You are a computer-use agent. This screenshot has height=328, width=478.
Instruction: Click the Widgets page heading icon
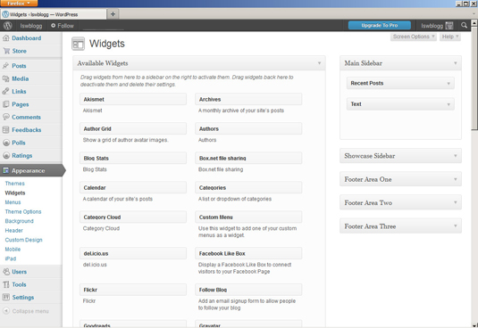pos(78,44)
